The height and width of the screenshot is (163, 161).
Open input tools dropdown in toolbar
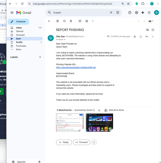[x=151, y=21]
